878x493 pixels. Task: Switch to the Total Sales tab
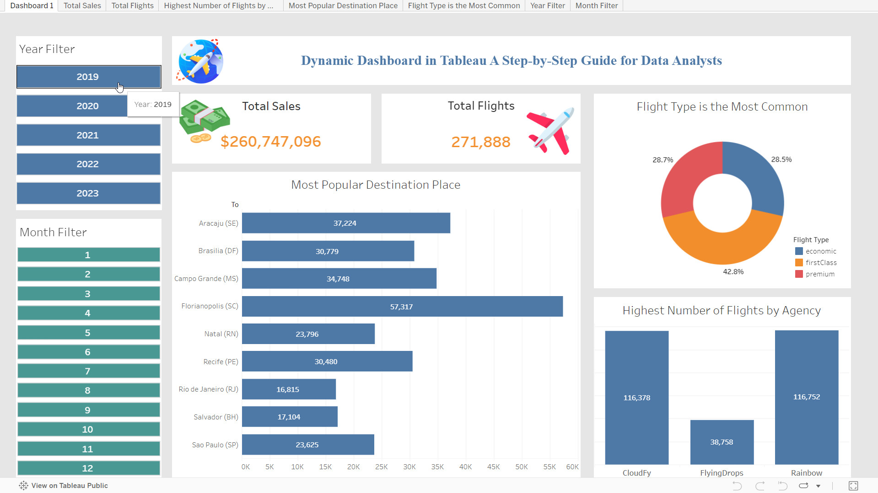click(x=82, y=5)
